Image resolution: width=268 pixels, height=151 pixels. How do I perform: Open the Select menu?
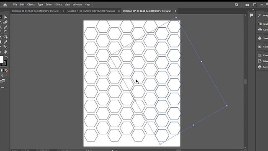(x=49, y=5)
